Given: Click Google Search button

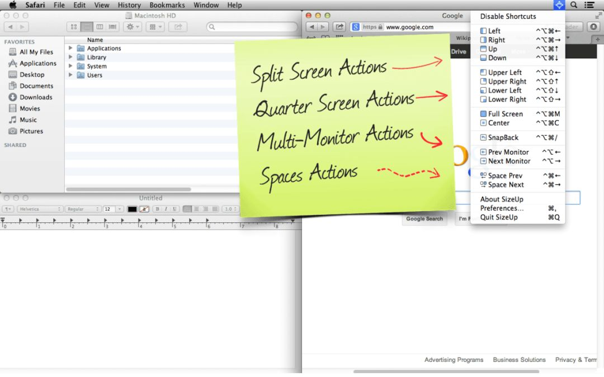Looking at the screenshot, I should 424,218.
